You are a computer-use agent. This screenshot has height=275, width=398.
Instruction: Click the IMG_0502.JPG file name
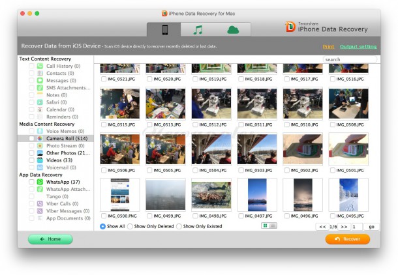pos(304,170)
